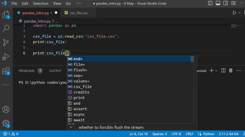Change the UTF-8 file encoding
The image size is (245, 137).
click(176, 134)
